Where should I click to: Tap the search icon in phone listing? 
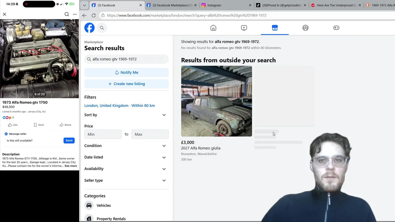[x=67, y=14]
